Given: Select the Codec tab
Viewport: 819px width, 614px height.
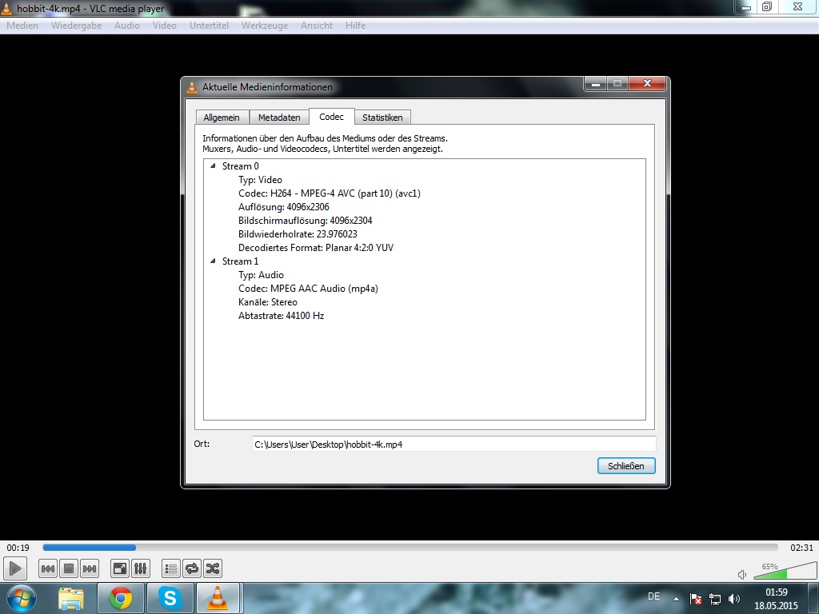Looking at the screenshot, I should [x=332, y=117].
